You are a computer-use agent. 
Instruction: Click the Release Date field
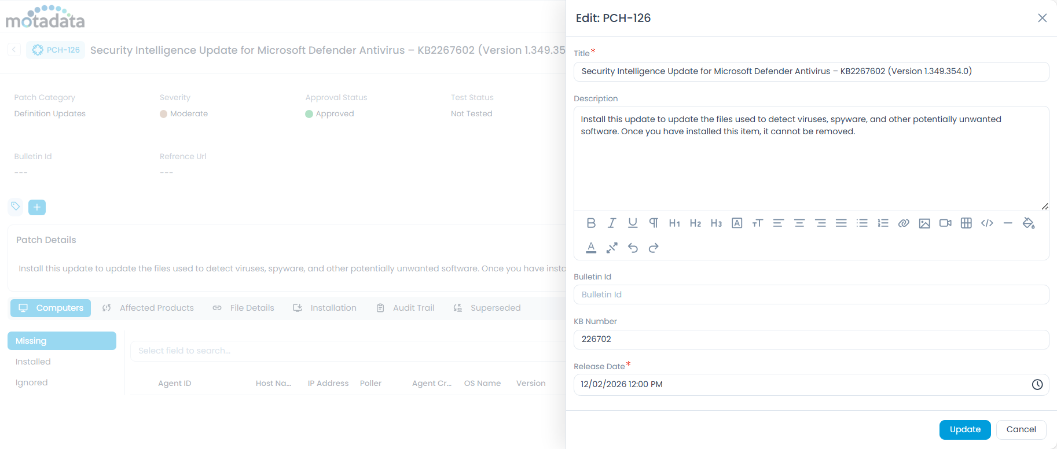point(811,385)
